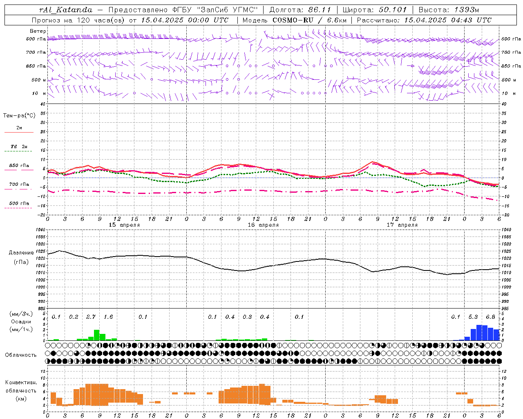523x419 pixels.
Task: Click the '(мм/3ч.)' precipitation unit label
Action: [x=21, y=314]
